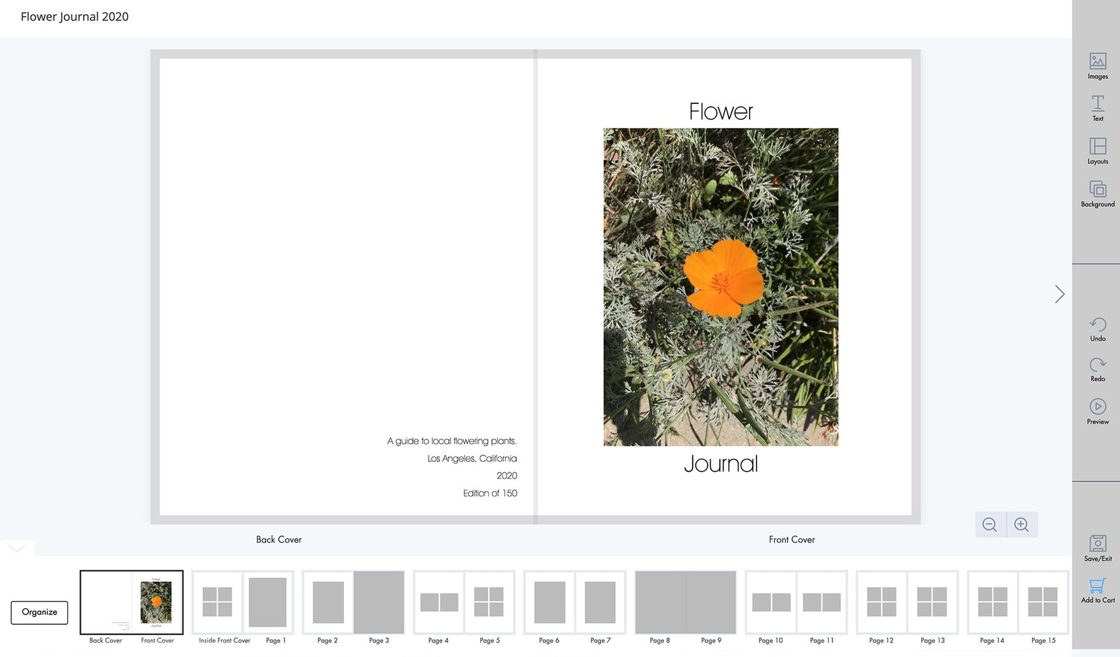The image size is (1120, 657).
Task: Redo the last action
Action: (x=1097, y=369)
